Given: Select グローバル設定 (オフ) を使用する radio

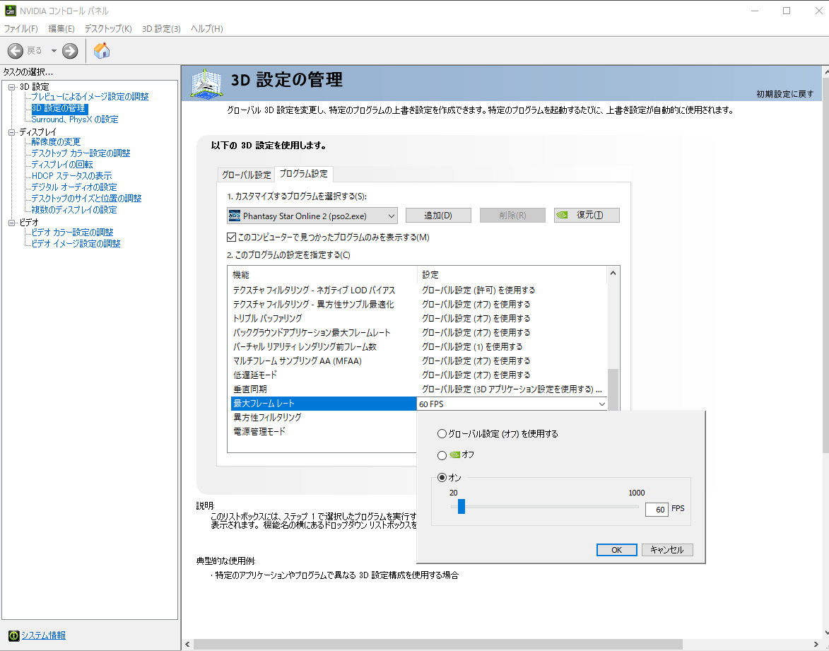Looking at the screenshot, I should [442, 434].
